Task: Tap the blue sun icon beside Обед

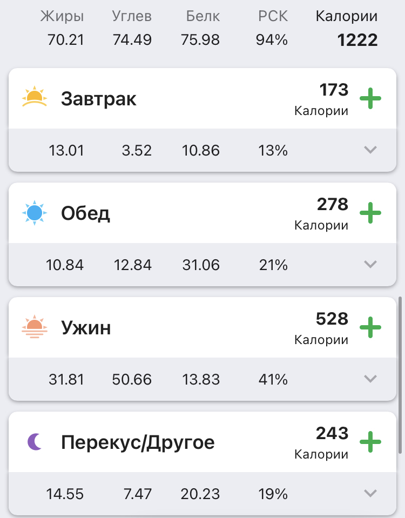Action: click(35, 213)
